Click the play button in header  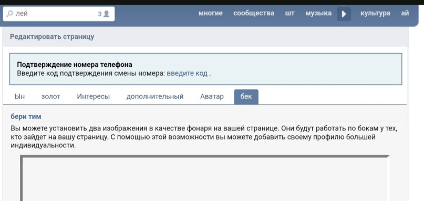coord(344,14)
